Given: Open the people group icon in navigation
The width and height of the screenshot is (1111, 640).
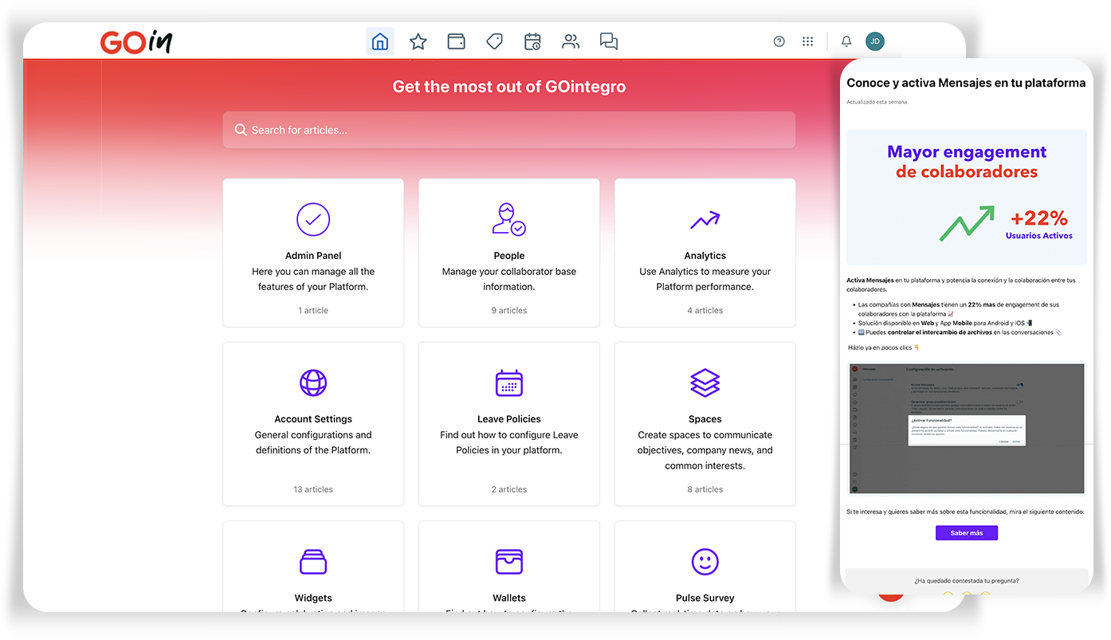Looking at the screenshot, I should click(x=571, y=41).
